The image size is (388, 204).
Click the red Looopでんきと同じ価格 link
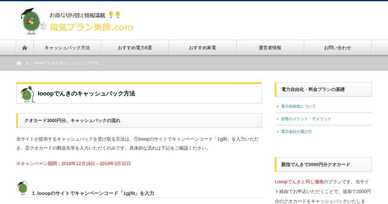pyautogui.click(x=299, y=182)
